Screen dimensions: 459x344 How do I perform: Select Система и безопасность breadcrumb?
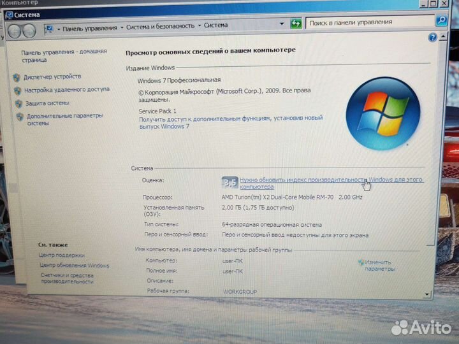point(160,26)
